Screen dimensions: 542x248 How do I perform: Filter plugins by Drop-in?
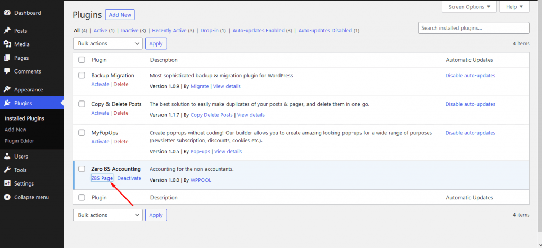pos(209,30)
